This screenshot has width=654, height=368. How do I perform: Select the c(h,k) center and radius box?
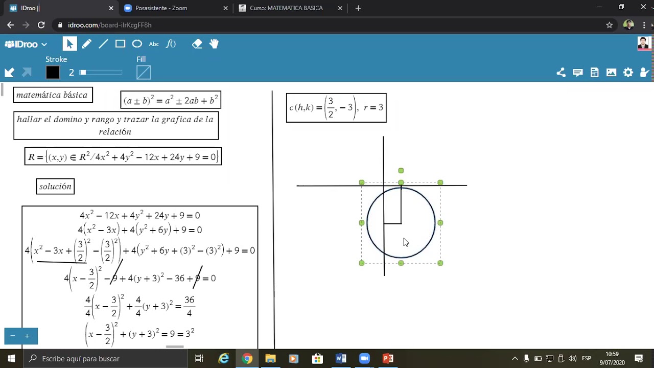click(x=336, y=108)
